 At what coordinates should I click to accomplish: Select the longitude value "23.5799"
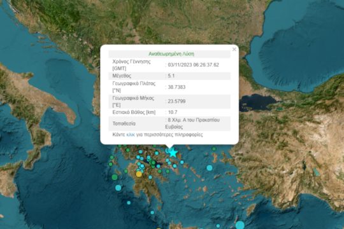click(x=176, y=101)
